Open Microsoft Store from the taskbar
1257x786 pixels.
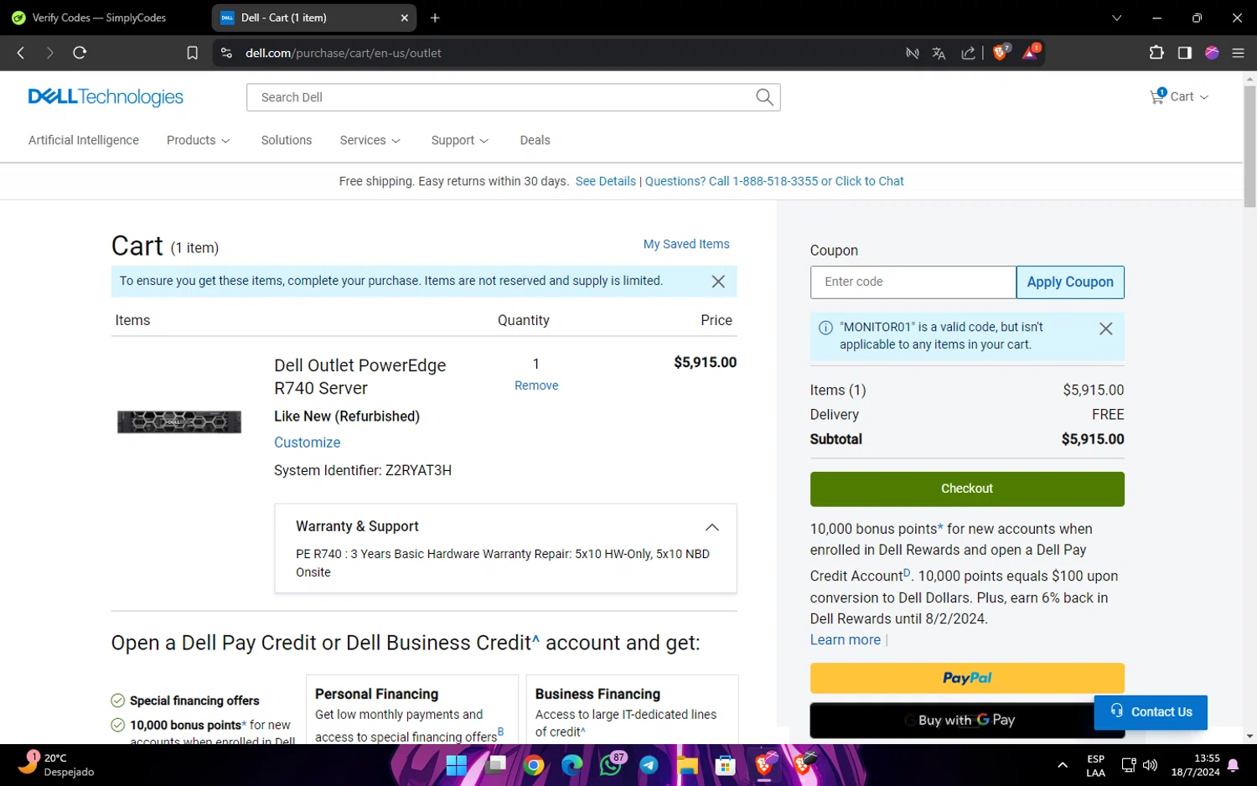click(726, 765)
